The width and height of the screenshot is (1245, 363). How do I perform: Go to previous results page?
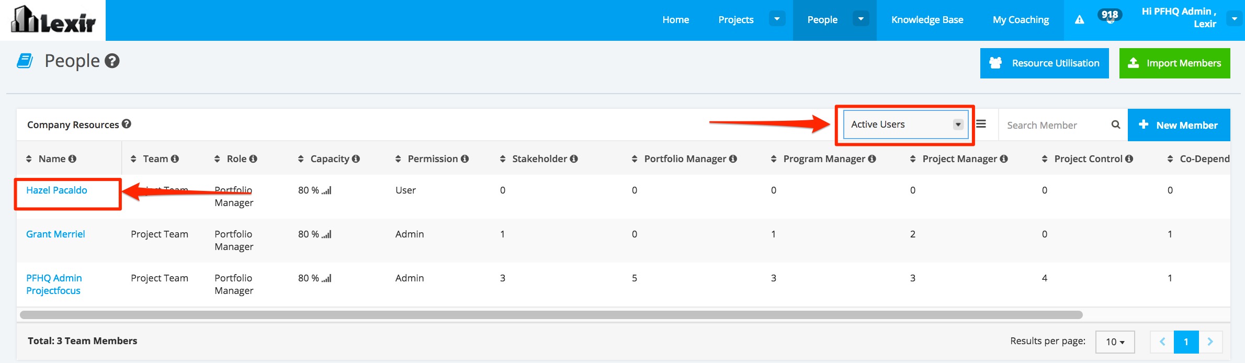click(1162, 342)
